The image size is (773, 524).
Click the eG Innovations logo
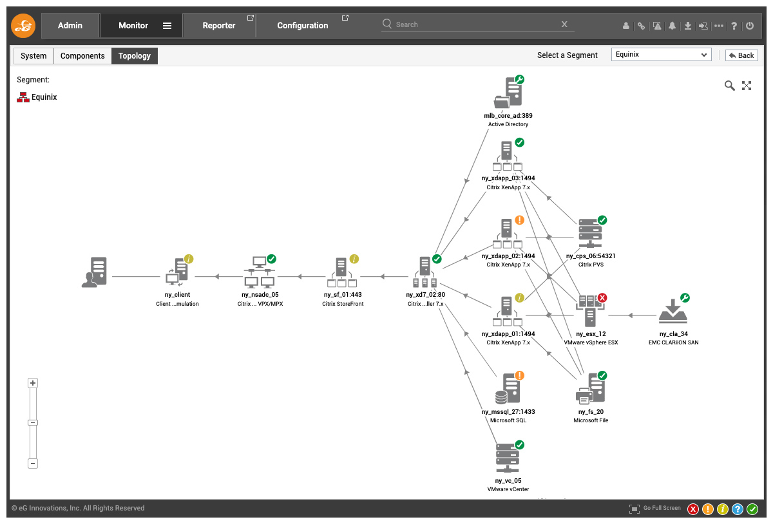[23, 26]
